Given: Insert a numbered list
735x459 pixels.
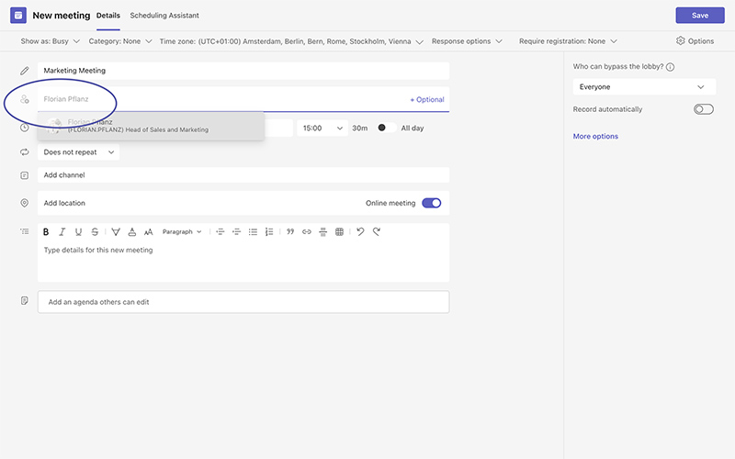Looking at the screenshot, I should pos(269,232).
